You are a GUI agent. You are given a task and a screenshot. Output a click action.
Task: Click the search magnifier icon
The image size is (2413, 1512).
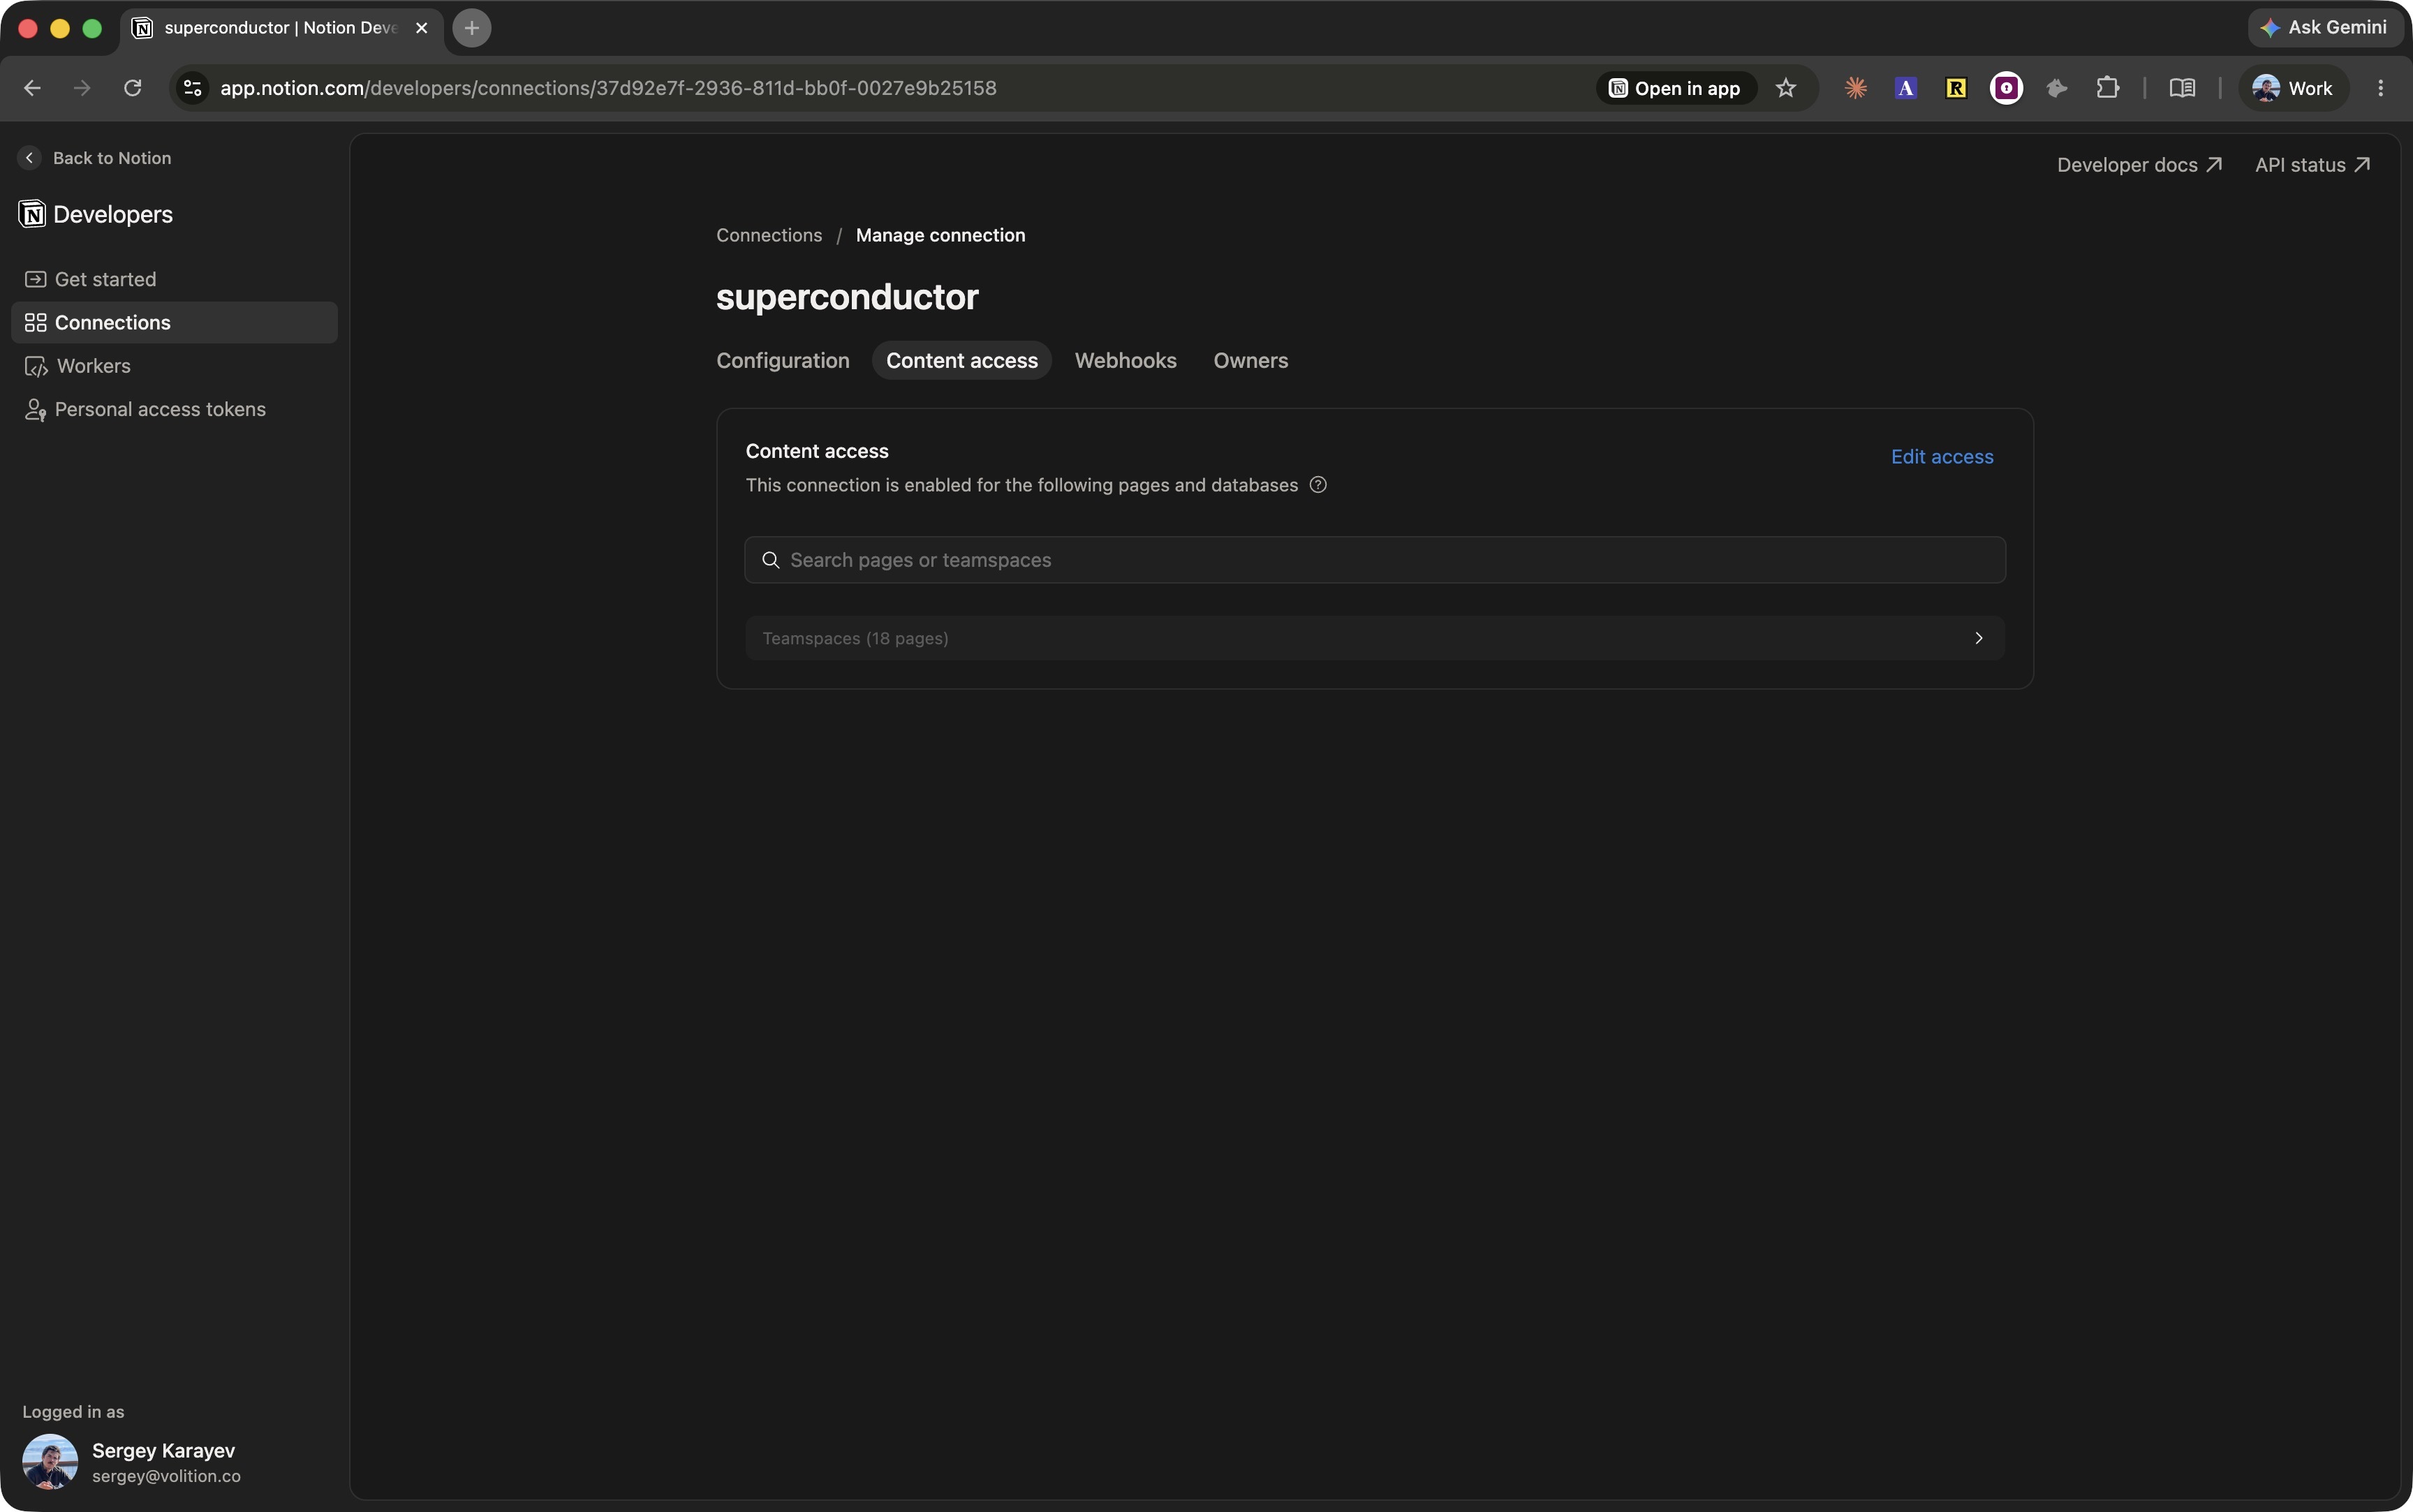(770, 560)
